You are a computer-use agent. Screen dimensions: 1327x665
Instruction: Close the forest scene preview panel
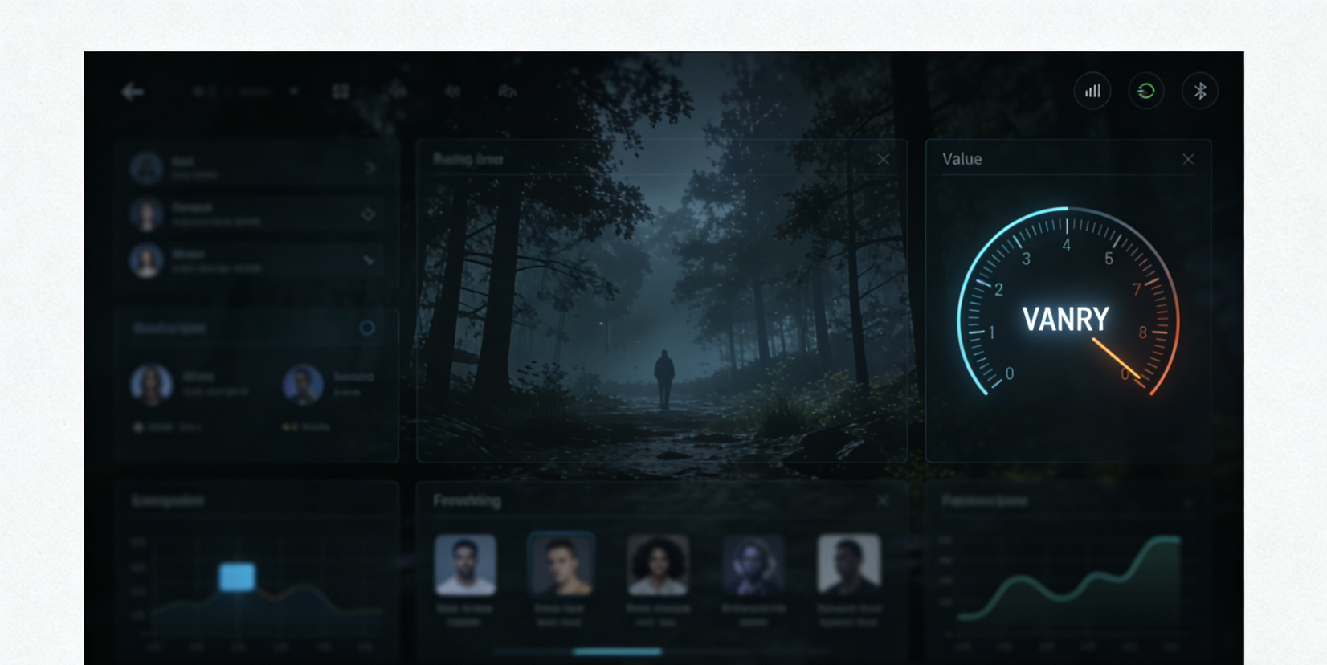[x=884, y=159]
